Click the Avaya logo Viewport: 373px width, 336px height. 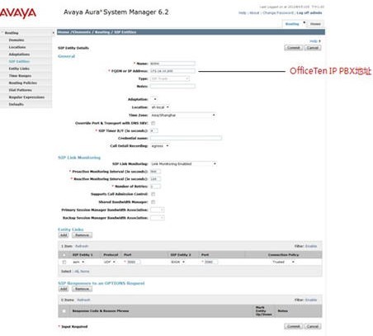(x=18, y=13)
